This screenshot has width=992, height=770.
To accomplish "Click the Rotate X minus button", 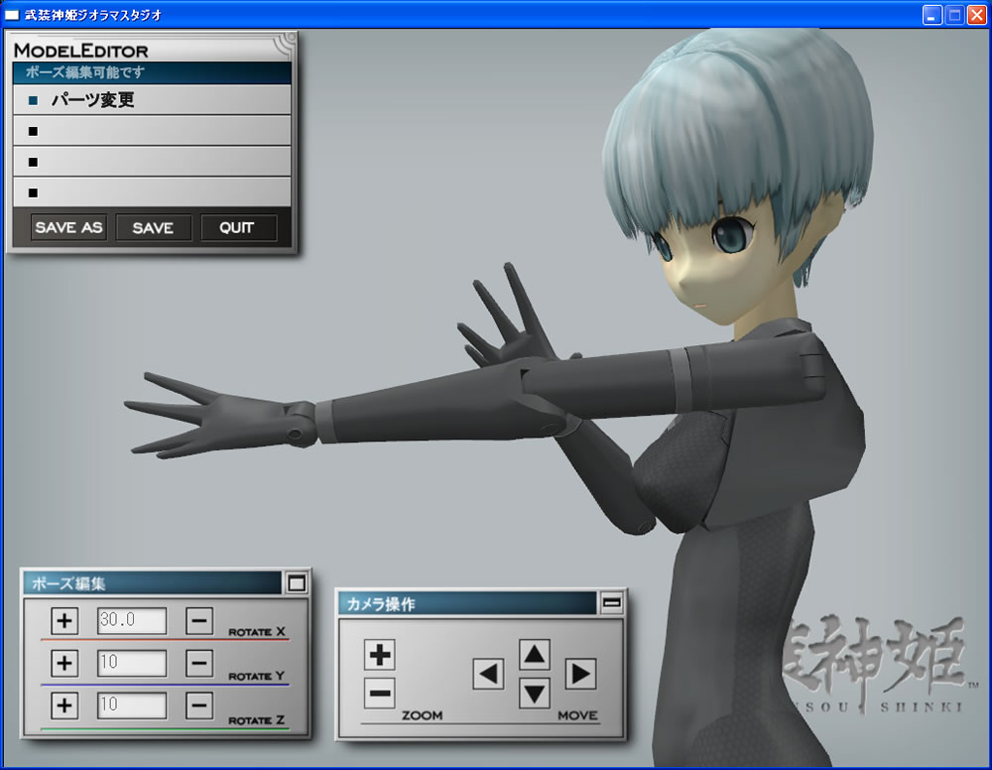I will pyautogui.click(x=199, y=621).
